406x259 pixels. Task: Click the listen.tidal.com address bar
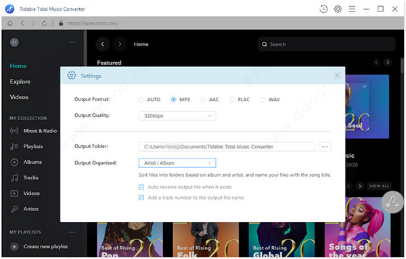pos(93,23)
